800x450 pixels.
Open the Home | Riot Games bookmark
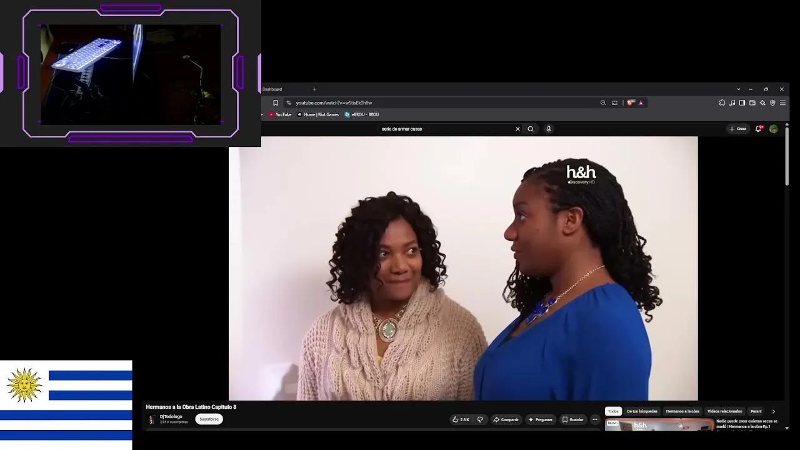(318, 114)
